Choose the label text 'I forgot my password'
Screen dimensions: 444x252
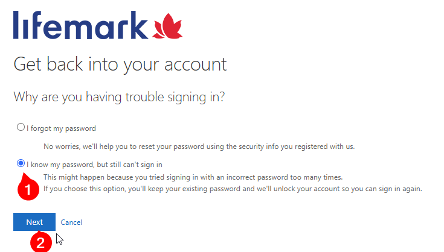(x=61, y=128)
